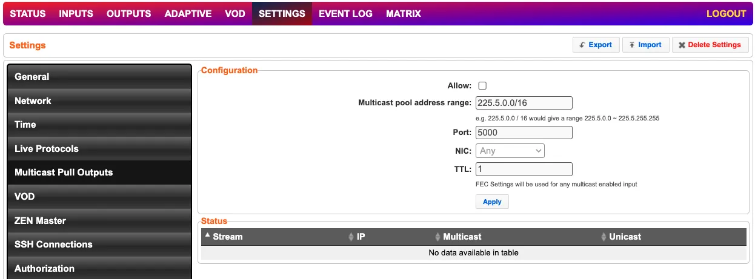755x279 pixels.
Task: Click the Import settings button
Action: click(x=645, y=45)
